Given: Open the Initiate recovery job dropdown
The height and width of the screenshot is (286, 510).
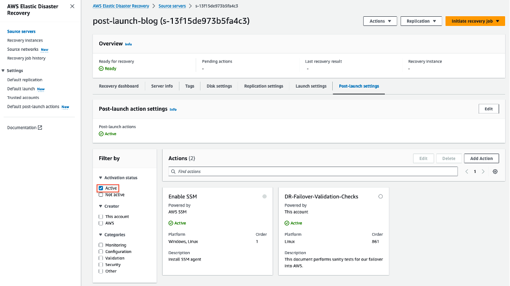Looking at the screenshot, I should pyautogui.click(x=475, y=21).
